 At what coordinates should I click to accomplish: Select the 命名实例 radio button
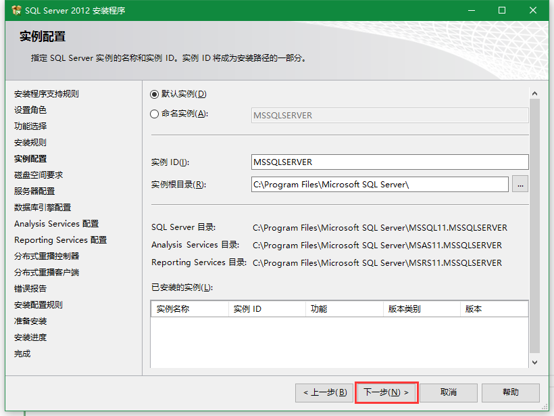tap(155, 114)
